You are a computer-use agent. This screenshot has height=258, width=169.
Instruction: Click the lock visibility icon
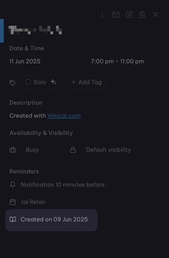73,150
